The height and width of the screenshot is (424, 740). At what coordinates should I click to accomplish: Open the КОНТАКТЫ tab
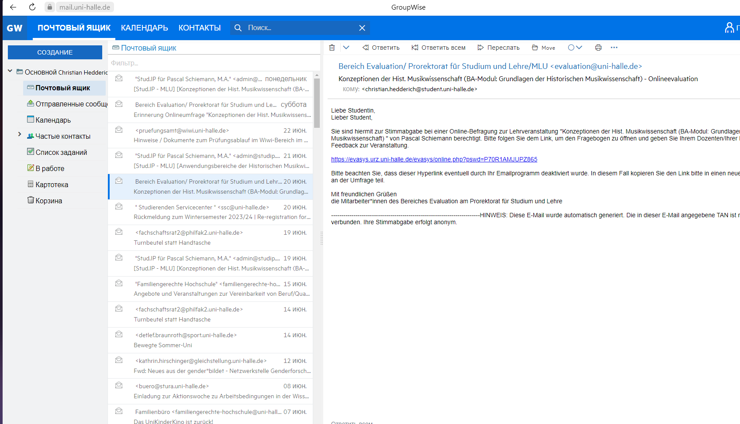[x=200, y=28]
